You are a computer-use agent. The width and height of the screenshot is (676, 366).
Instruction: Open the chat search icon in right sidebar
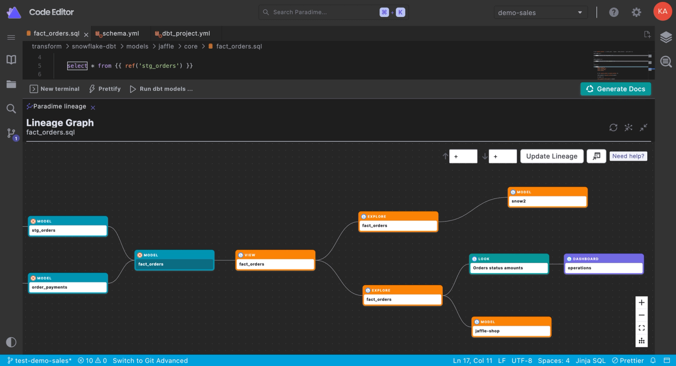[x=666, y=62]
